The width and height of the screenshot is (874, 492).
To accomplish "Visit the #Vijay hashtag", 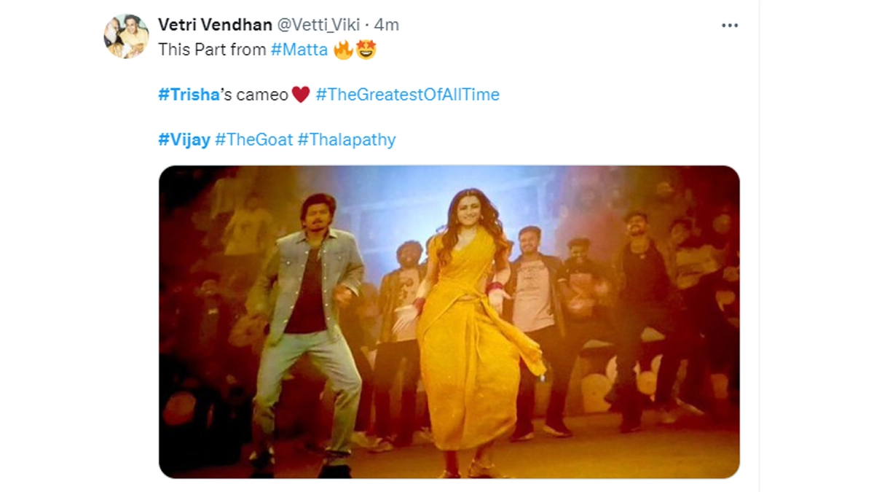I will pos(184,139).
